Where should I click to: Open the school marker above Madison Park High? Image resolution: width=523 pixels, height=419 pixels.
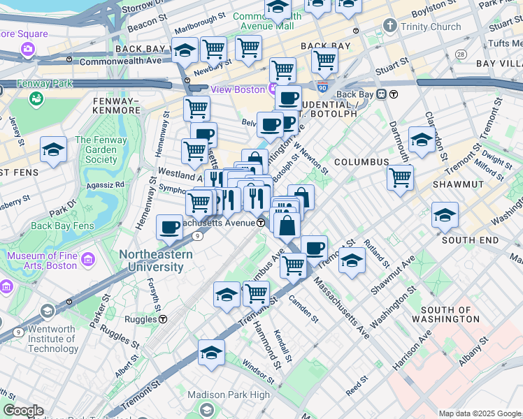pyautogui.click(x=211, y=355)
